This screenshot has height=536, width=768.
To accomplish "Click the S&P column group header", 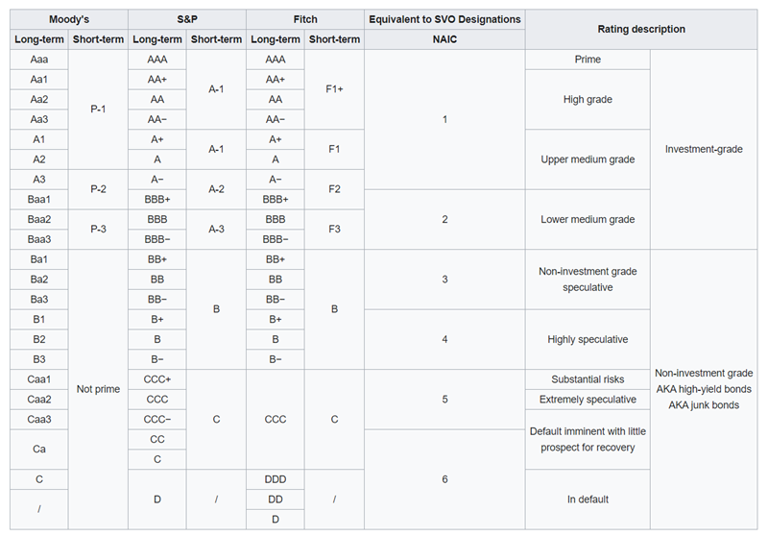I will 186,19.
